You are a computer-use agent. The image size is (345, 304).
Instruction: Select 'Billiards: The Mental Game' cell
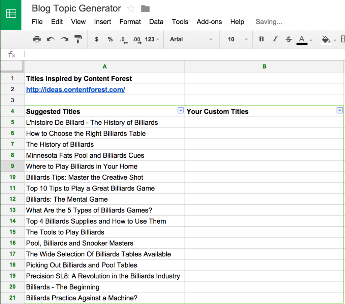(104, 199)
